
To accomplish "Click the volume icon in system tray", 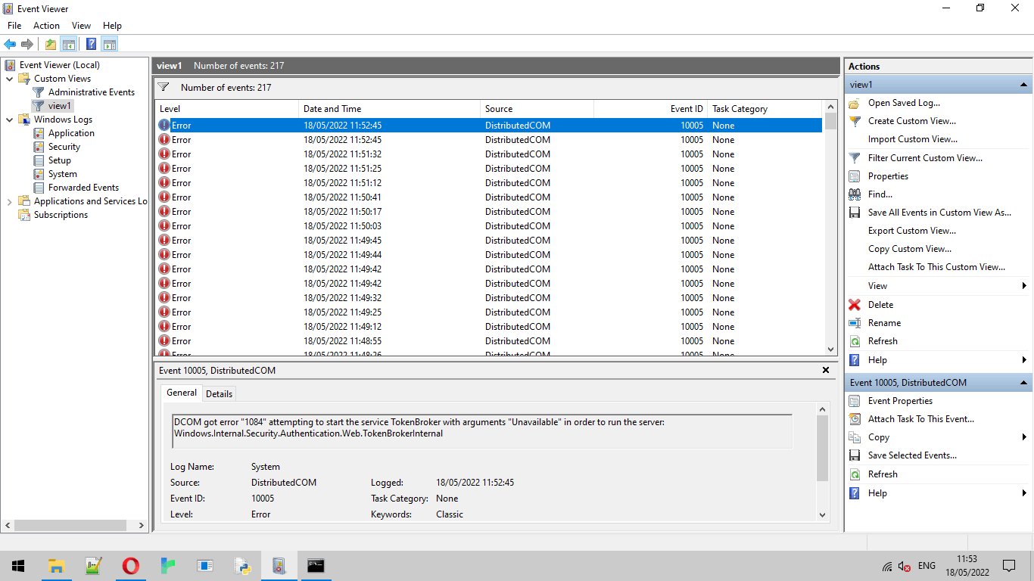I will pyautogui.click(x=904, y=566).
